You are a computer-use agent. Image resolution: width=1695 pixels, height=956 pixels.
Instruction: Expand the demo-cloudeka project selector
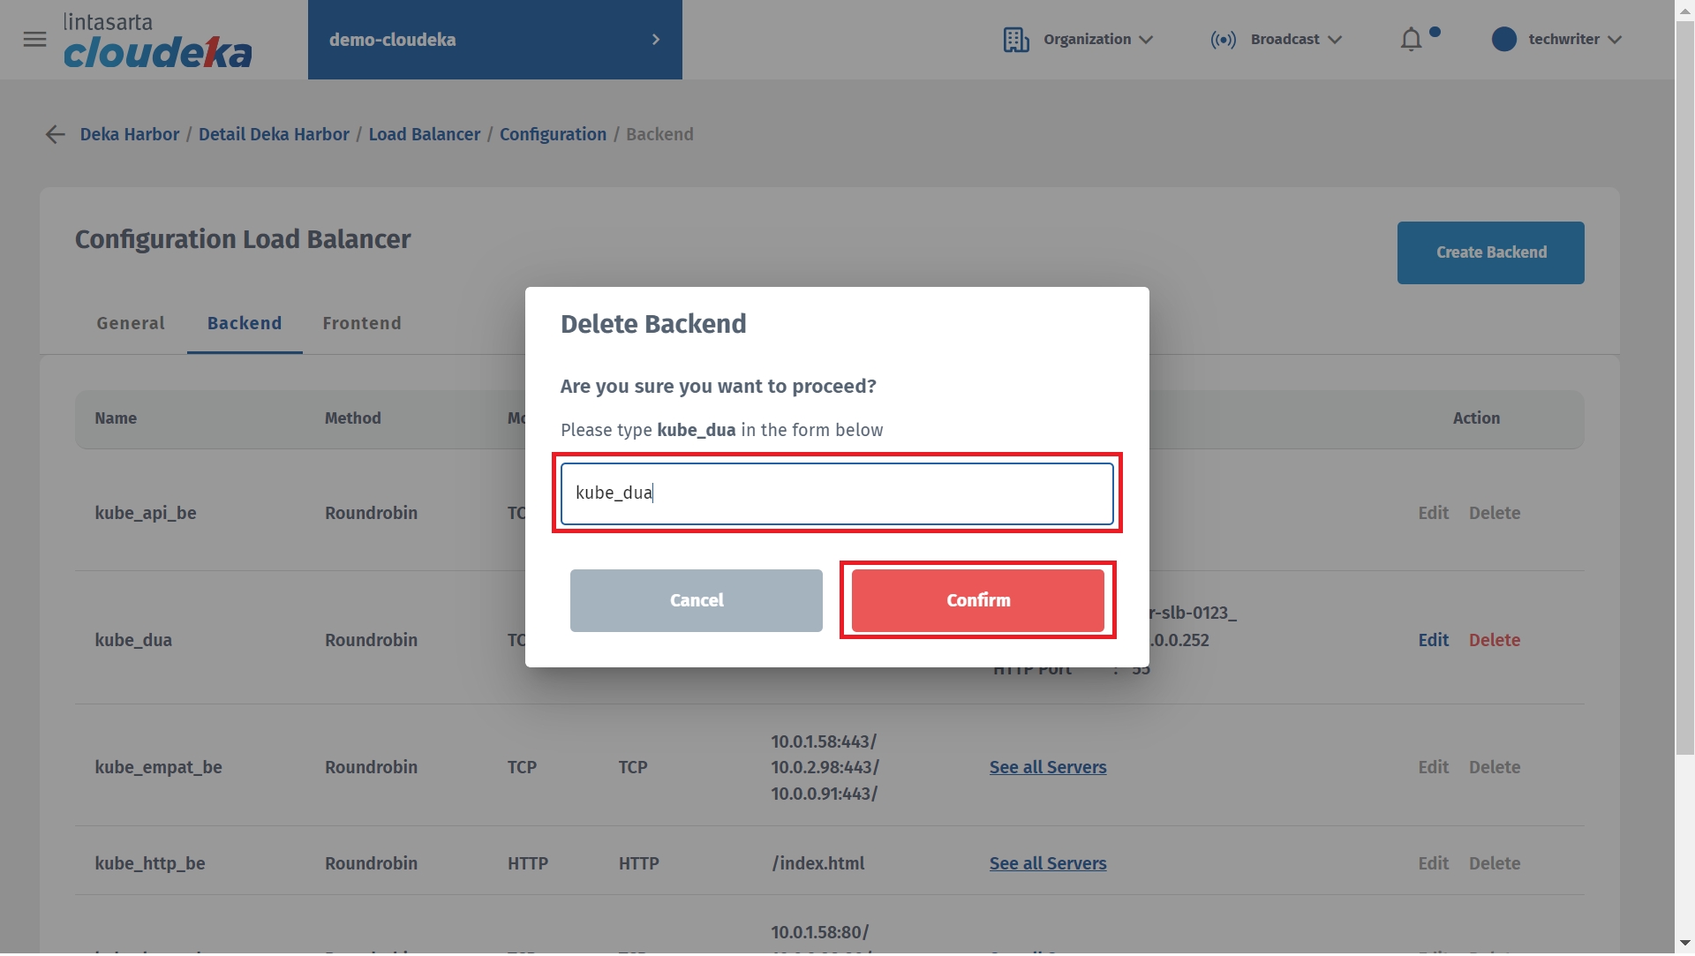[x=495, y=40]
